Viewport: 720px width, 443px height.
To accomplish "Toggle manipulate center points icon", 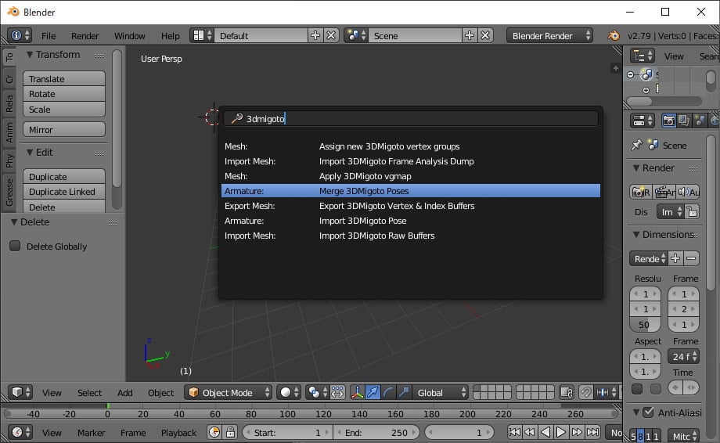I will point(337,392).
